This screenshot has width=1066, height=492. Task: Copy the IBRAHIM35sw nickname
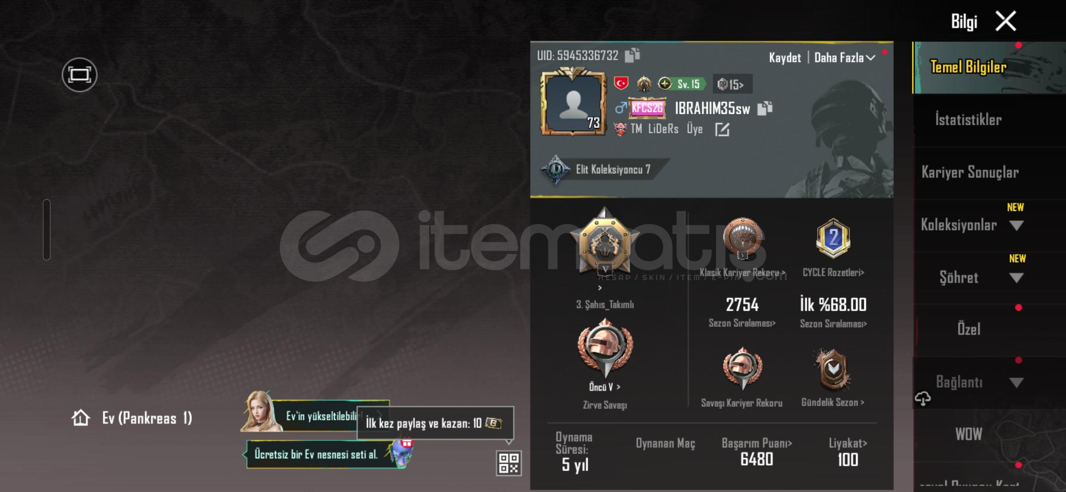[765, 108]
